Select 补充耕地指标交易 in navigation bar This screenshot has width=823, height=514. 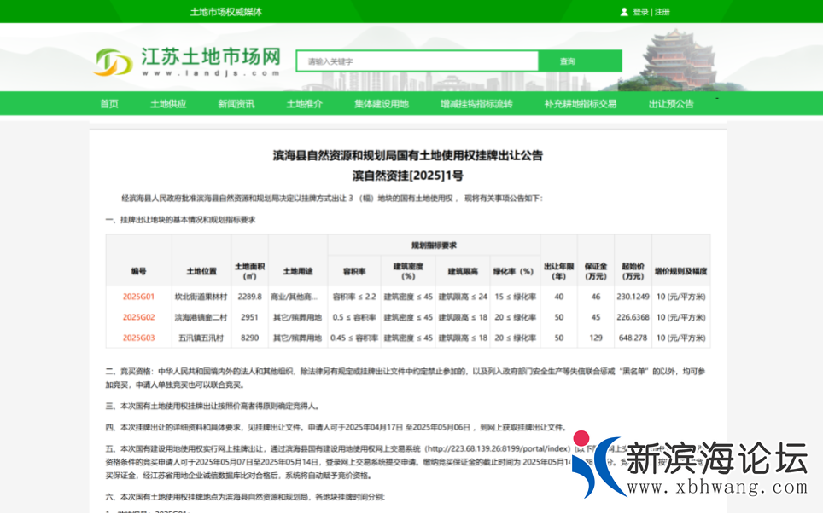pos(581,104)
